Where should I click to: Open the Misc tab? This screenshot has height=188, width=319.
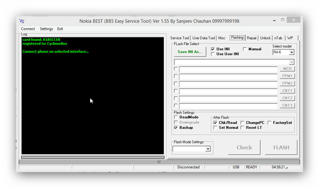[x=222, y=38]
